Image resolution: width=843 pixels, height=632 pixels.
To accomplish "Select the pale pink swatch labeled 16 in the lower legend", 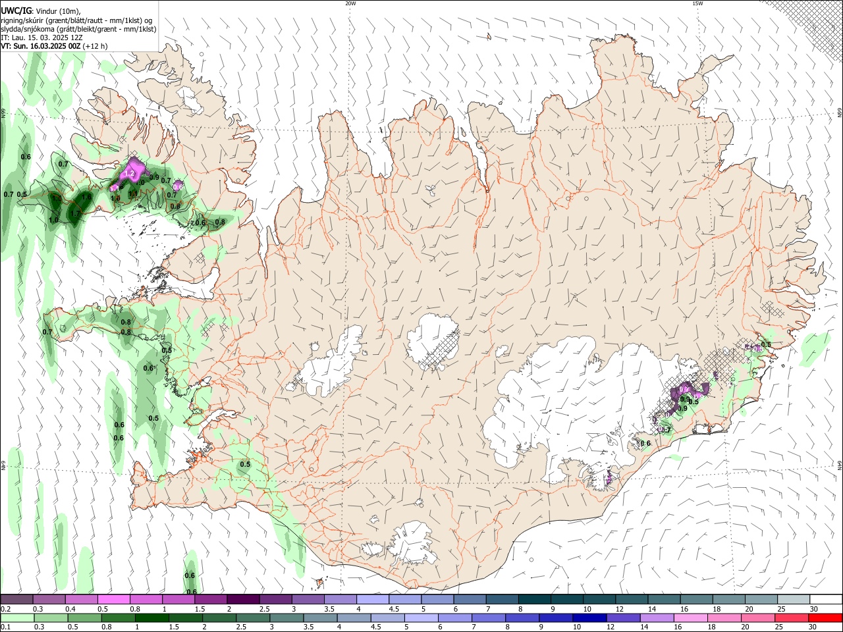I will click(x=690, y=618).
